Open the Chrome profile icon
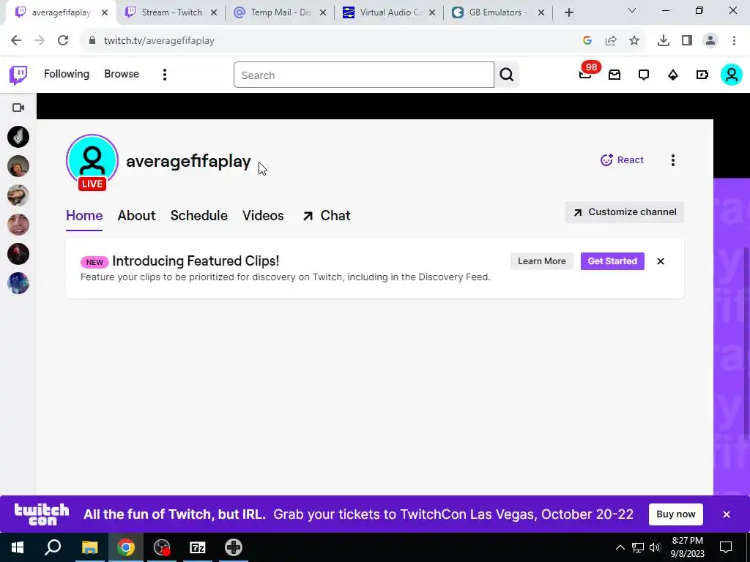 (710, 41)
